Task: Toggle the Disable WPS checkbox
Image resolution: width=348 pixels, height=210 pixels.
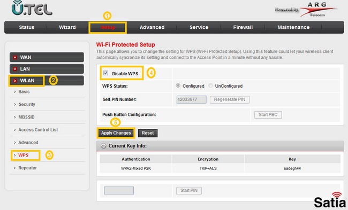Action: 105,73
